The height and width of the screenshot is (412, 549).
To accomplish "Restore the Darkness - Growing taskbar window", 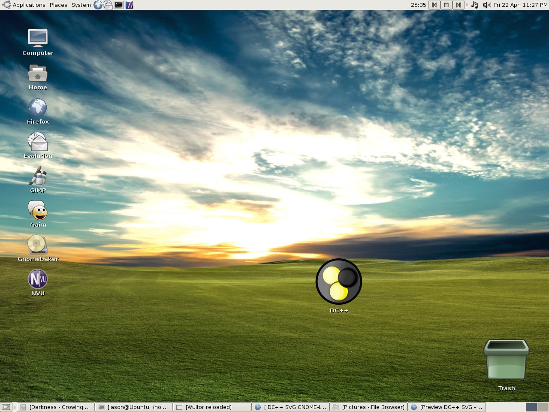I will [55, 407].
